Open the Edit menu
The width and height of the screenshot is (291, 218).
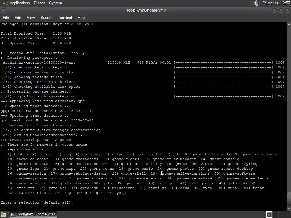(18, 18)
